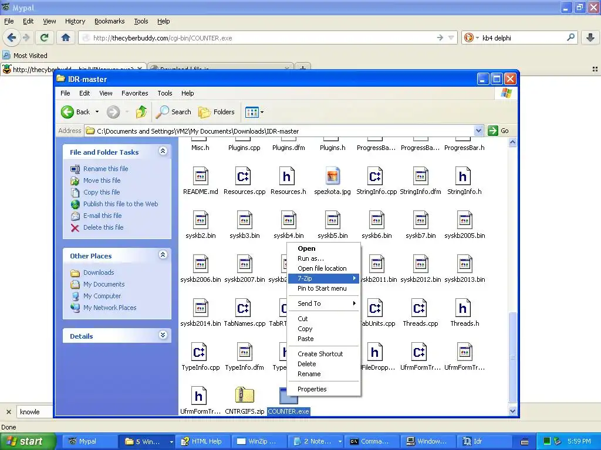Collapse Other Places panel
The image size is (601, 450).
[163, 255]
